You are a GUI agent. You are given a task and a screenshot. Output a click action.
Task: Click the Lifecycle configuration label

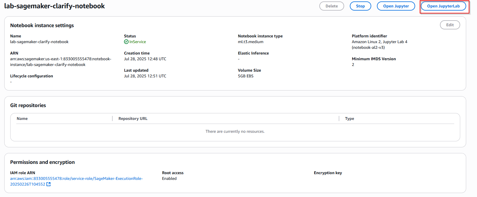[32, 76]
